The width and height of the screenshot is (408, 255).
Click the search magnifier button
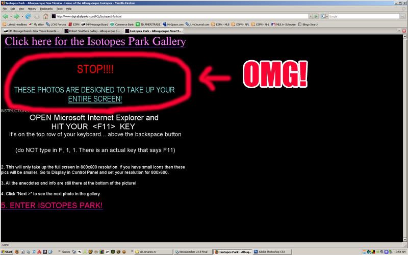[x=403, y=16]
